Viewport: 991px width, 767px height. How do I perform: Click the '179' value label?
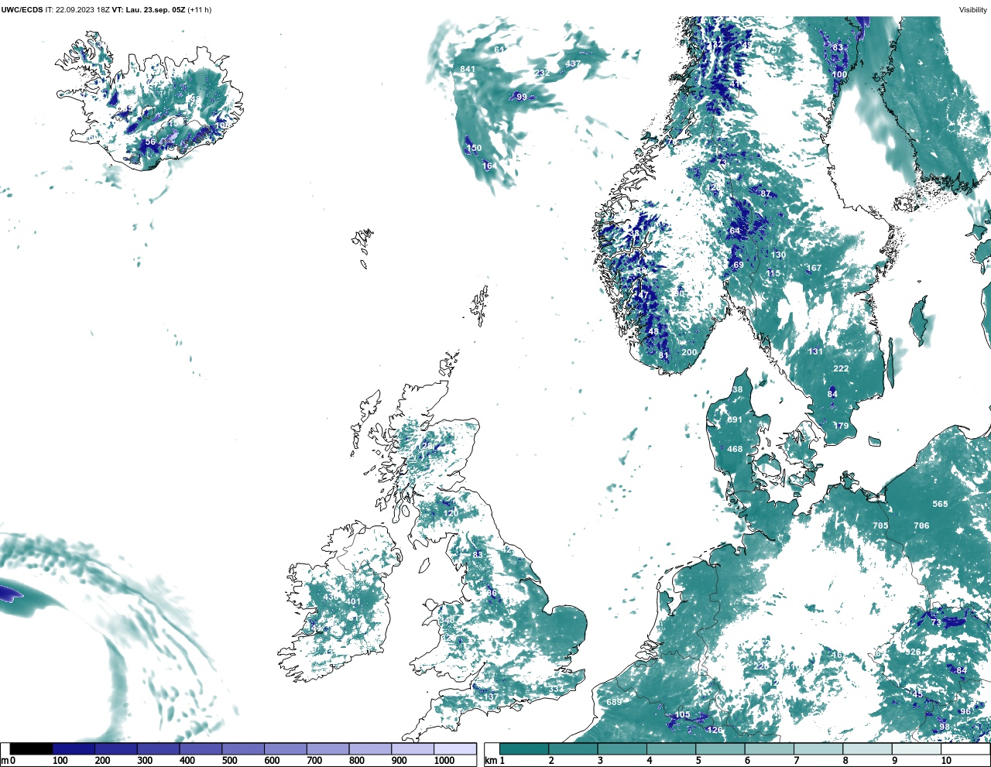click(841, 426)
